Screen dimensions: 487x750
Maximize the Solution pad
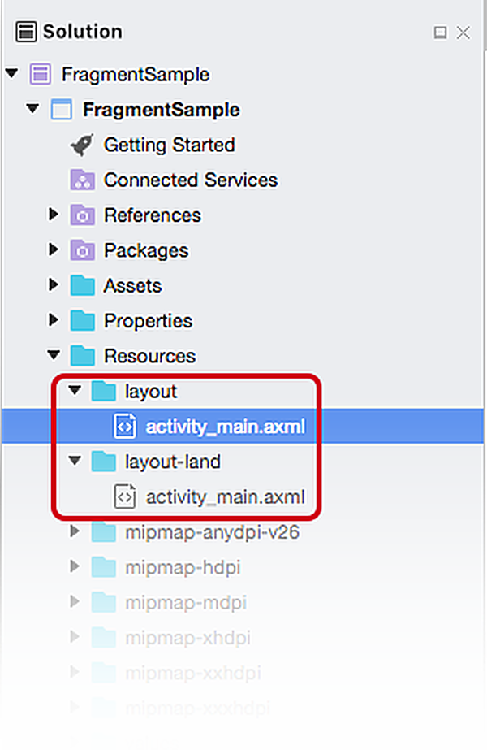click(x=440, y=33)
